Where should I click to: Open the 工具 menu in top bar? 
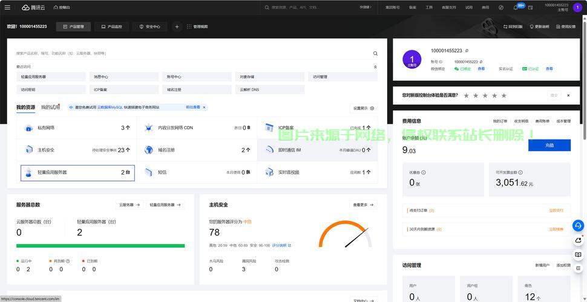(429, 7)
